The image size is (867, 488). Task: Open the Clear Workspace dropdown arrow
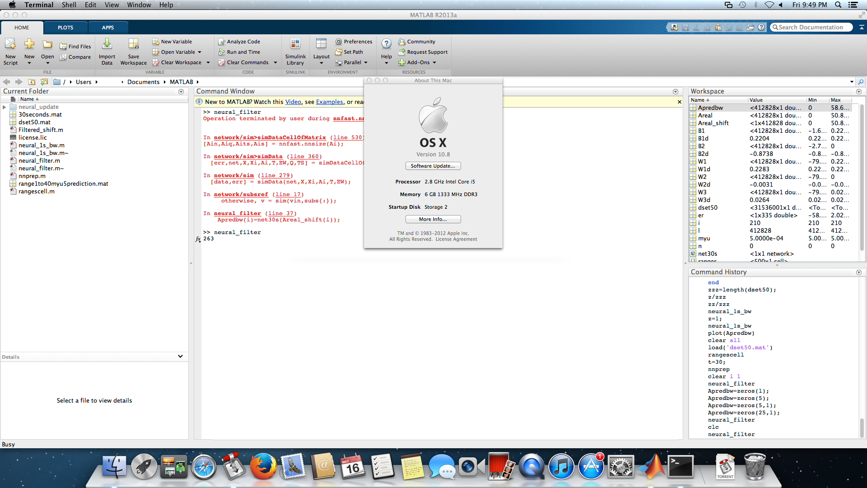[208, 62]
